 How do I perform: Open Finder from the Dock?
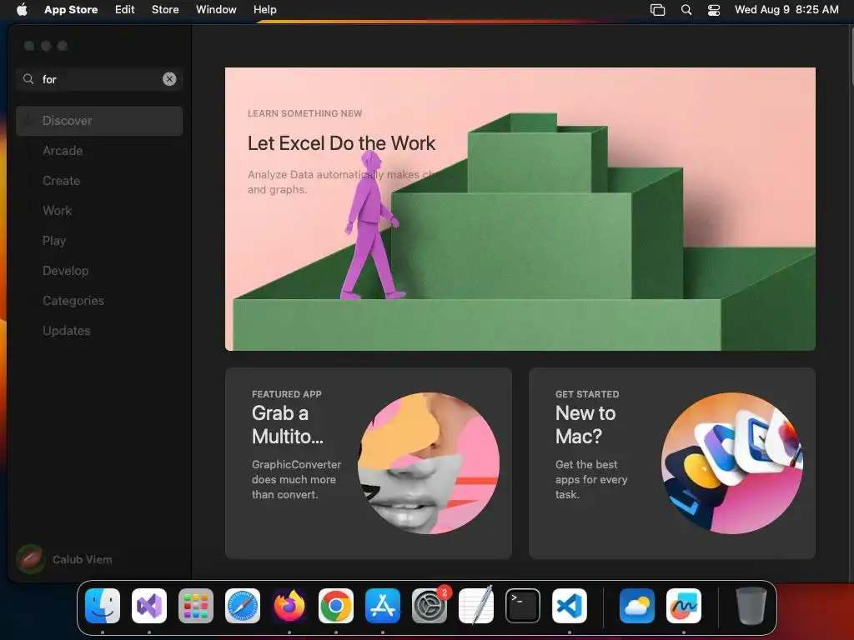[103, 606]
